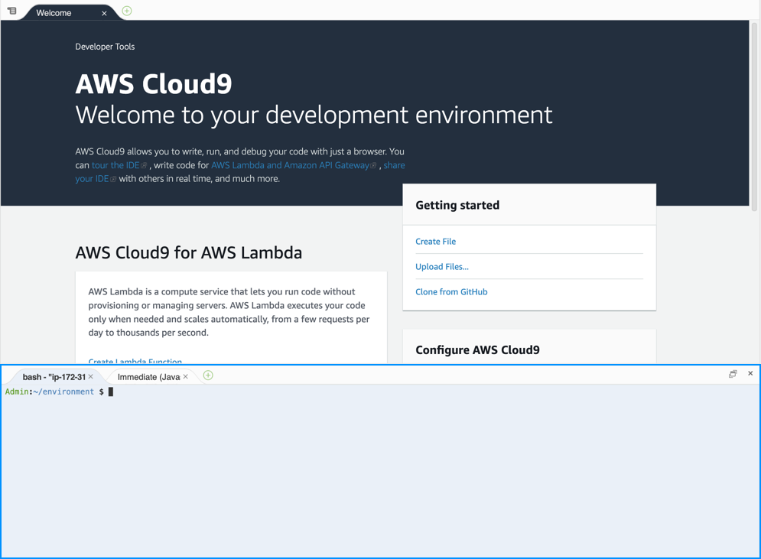Click the "Developer Tools" label
This screenshot has width=761, height=559.
(105, 47)
